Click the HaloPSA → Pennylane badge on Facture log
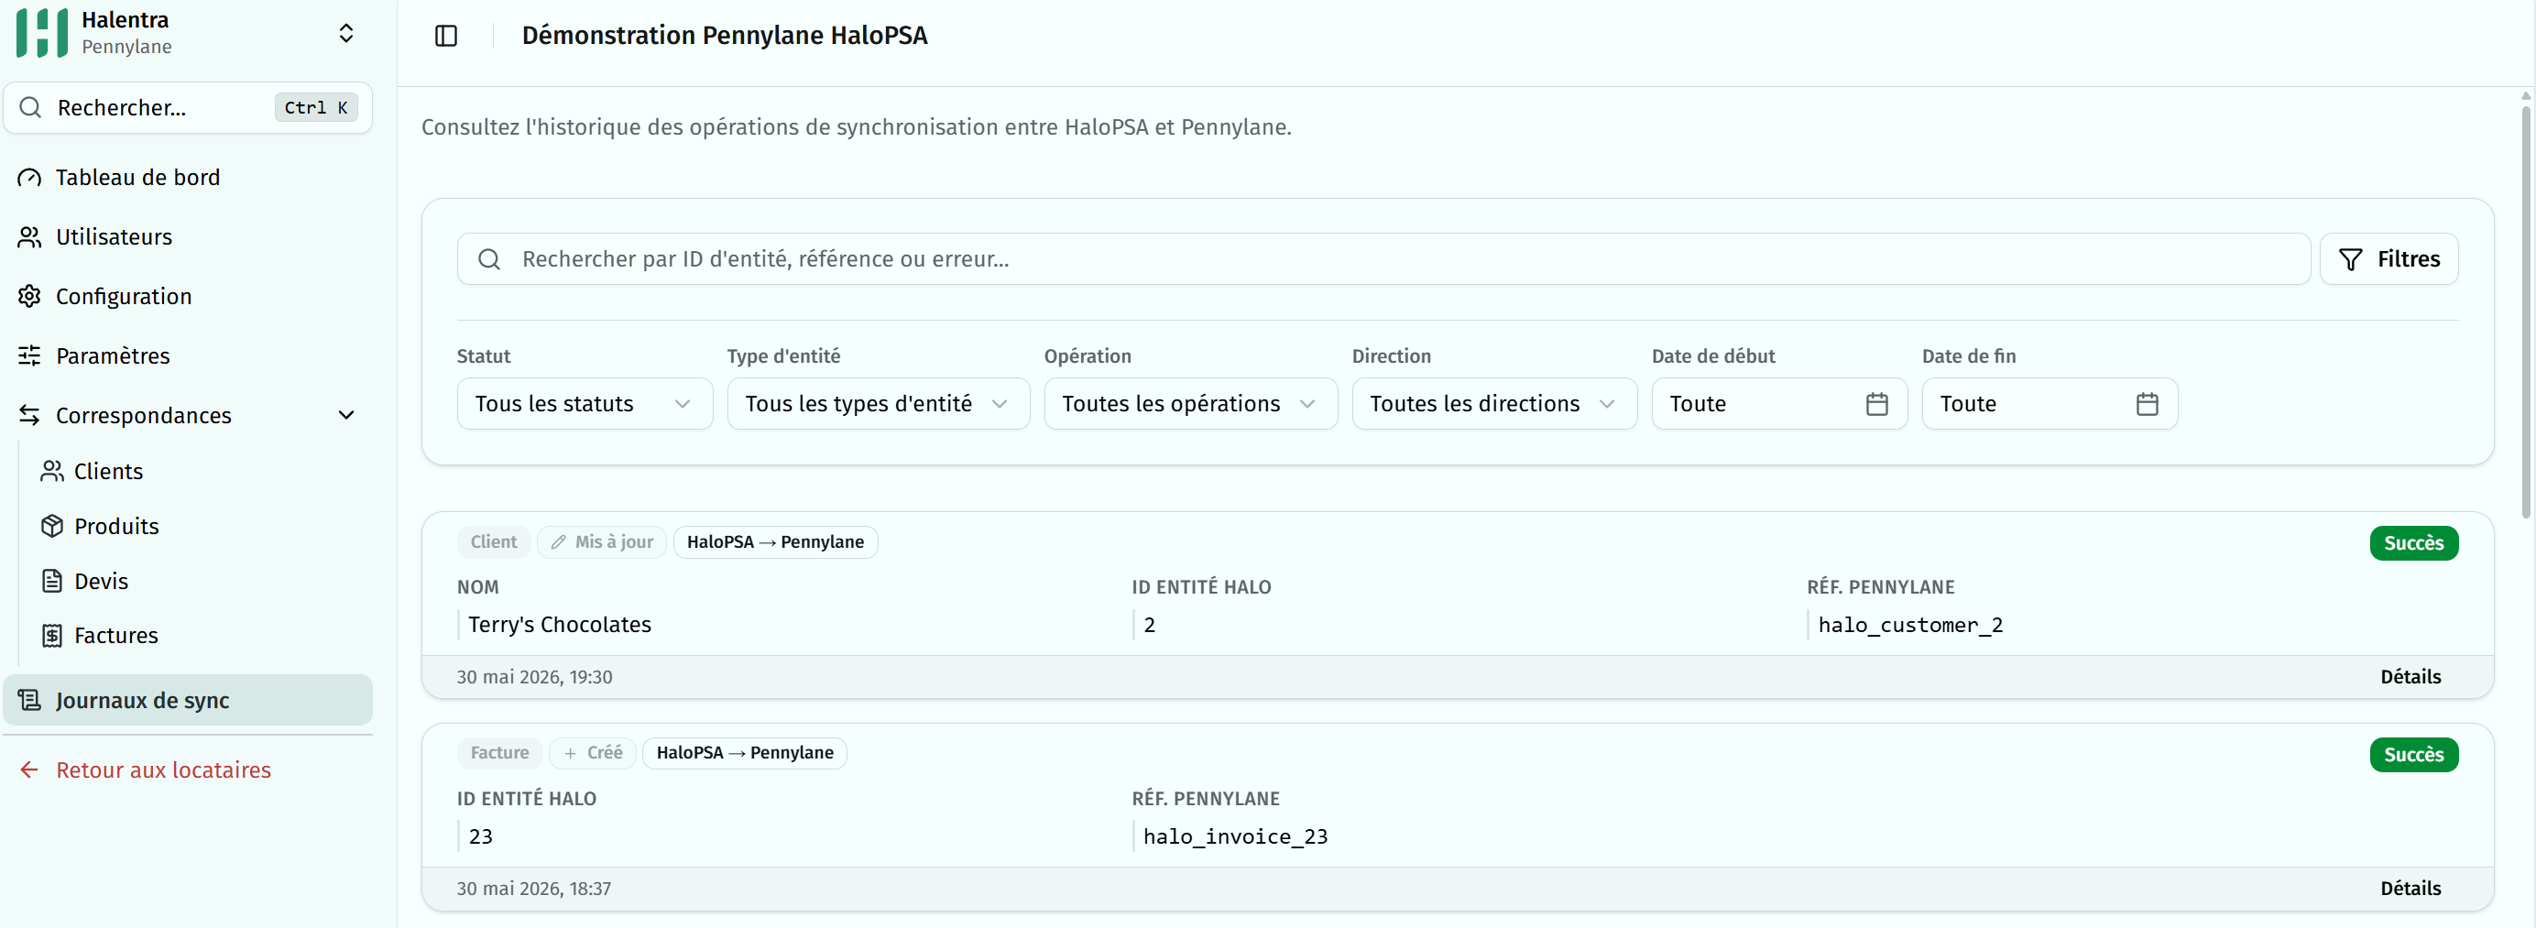Viewport: 2536px width, 928px height. tap(745, 753)
